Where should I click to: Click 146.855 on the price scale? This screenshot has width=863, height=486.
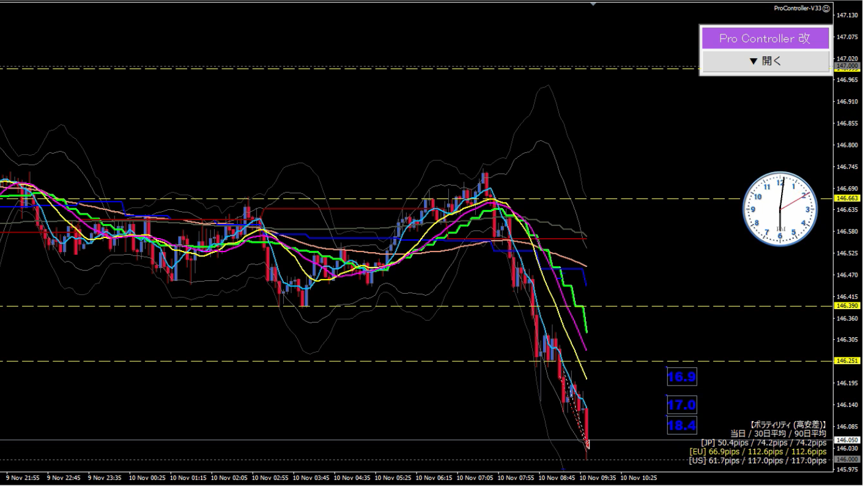[848, 123]
